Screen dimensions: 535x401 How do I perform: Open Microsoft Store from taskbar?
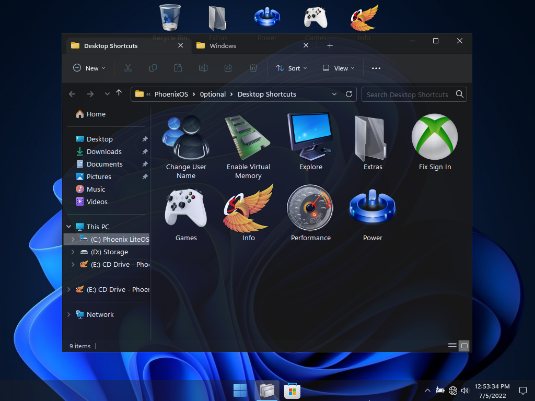pos(292,391)
